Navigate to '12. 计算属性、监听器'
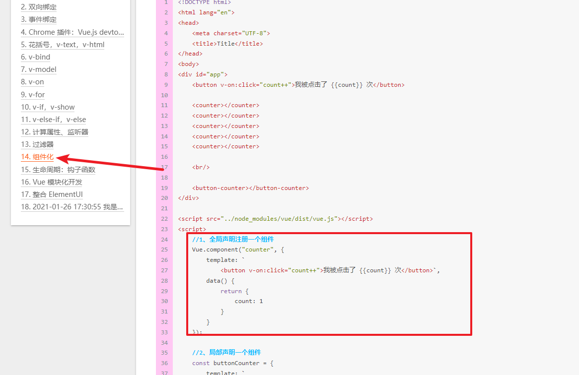This screenshot has height=375, width=579. point(55,132)
